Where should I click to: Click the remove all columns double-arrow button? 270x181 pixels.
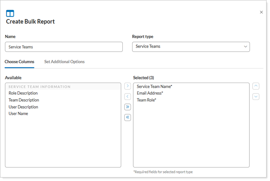pyautogui.click(x=127, y=117)
